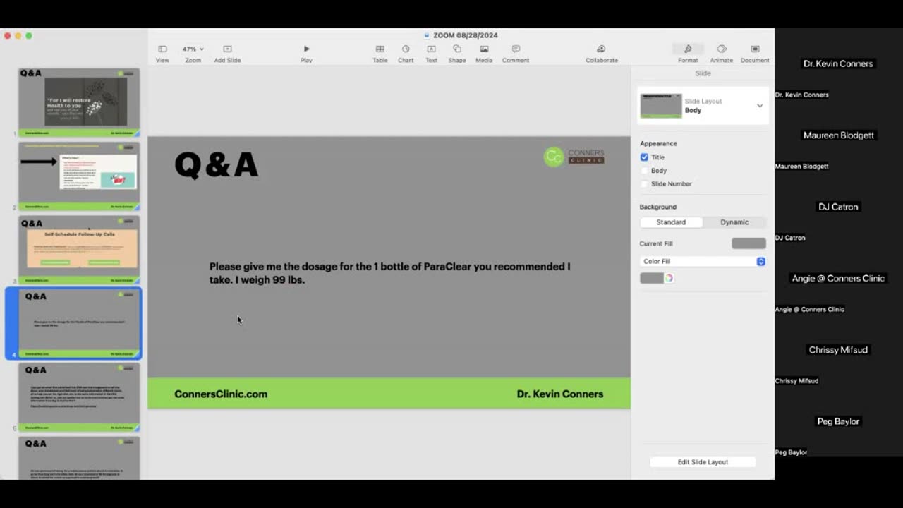This screenshot has height=508, width=903.
Task: Select Dr. Kevin Conners participant tile
Action: (x=838, y=64)
